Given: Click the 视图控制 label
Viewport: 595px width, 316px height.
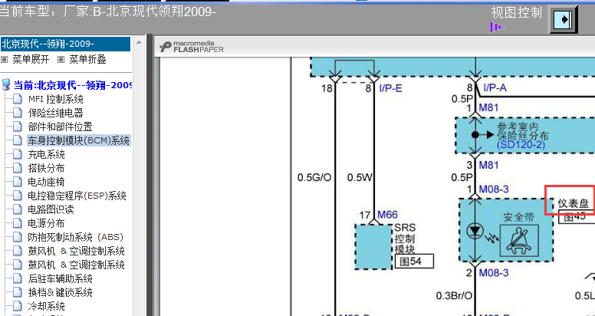Looking at the screenshot, I should 517,12.
